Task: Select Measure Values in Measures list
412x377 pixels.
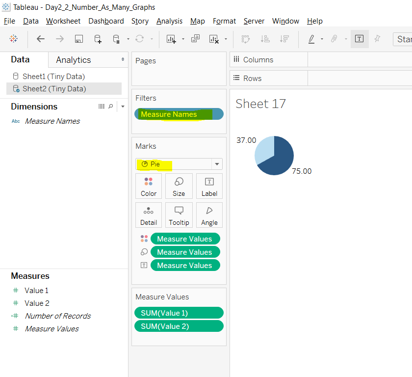Action: tap(51, 328)
